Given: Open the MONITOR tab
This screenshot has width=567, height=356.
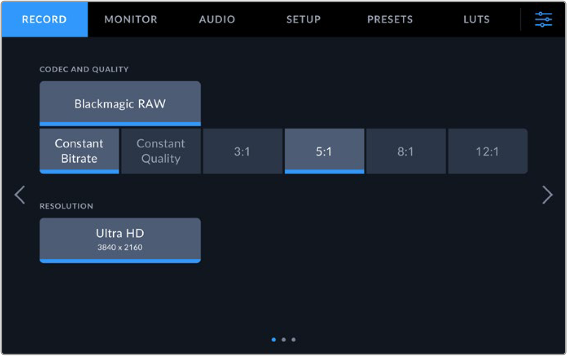Looking at the screenshot, I should pyautogui.click(x=131, y=19).
